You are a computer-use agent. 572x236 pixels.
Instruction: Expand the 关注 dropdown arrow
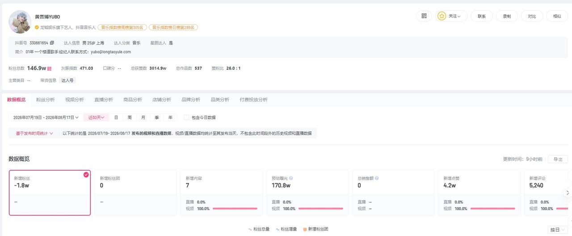pos(459,17)
